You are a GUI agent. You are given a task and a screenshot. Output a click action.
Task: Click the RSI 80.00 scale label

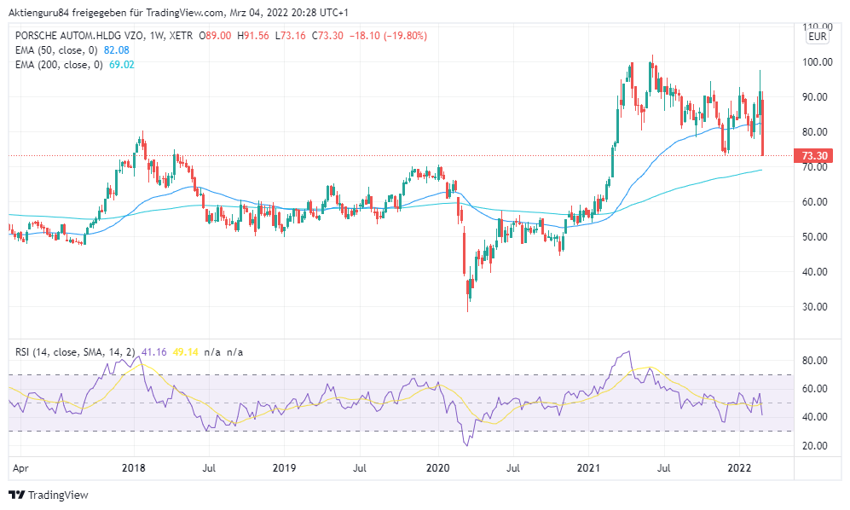point(815,361)
